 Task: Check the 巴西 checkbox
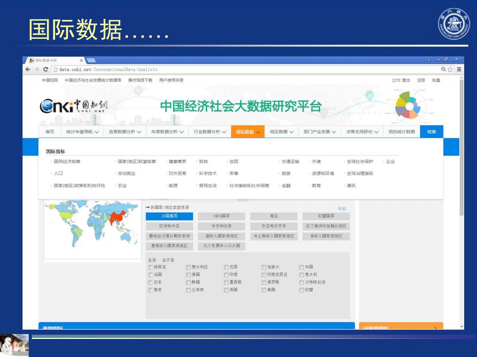[x=226, y=267]
